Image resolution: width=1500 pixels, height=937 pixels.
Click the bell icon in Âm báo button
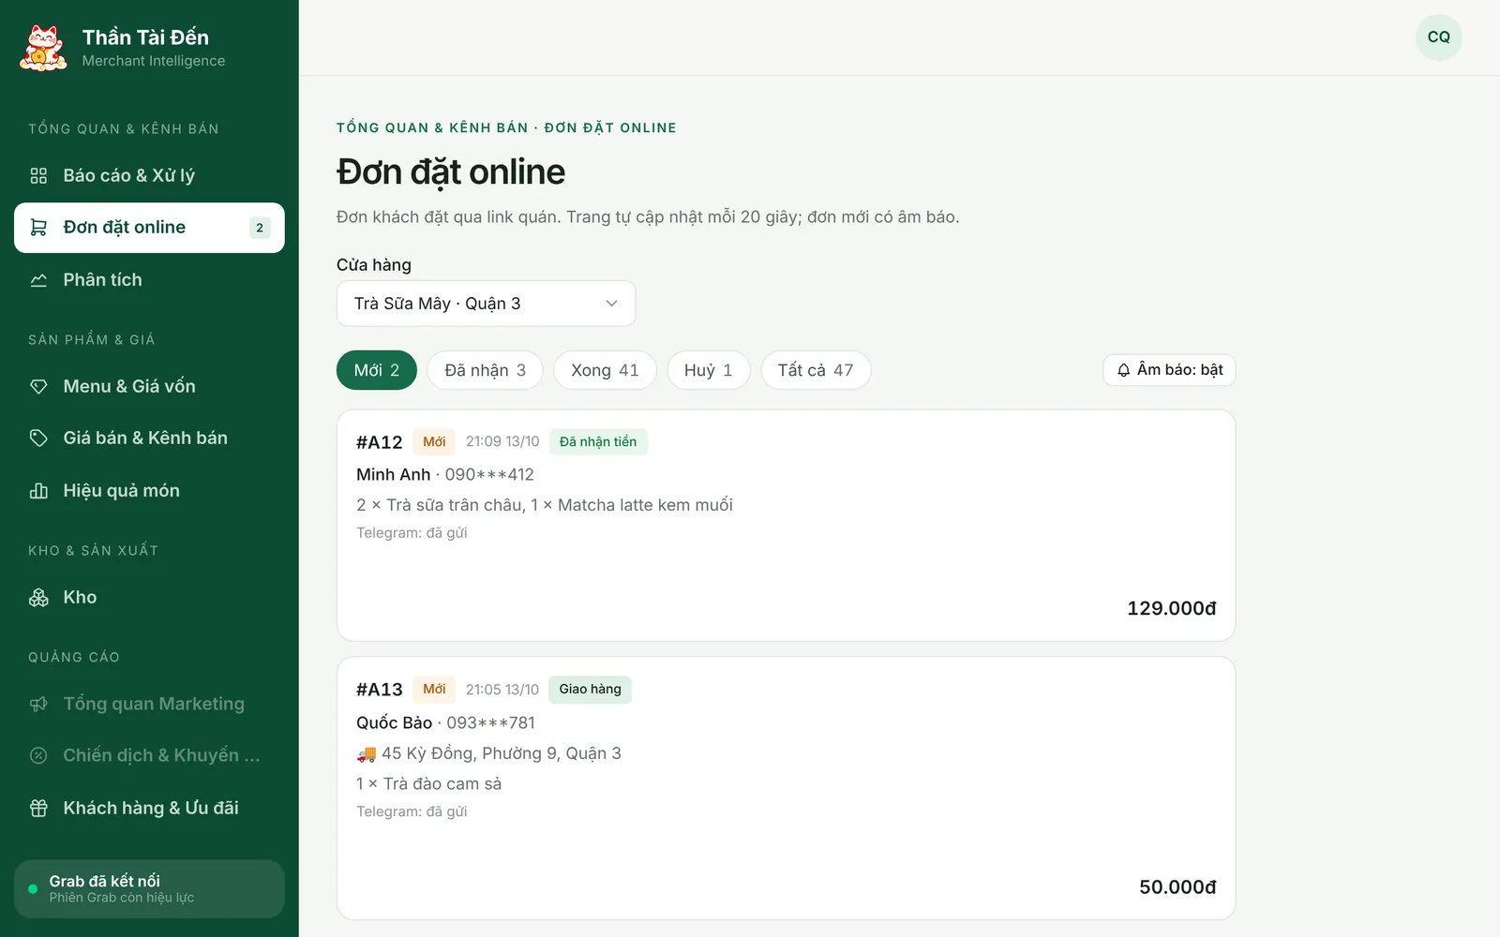(x=1123, y=370)
